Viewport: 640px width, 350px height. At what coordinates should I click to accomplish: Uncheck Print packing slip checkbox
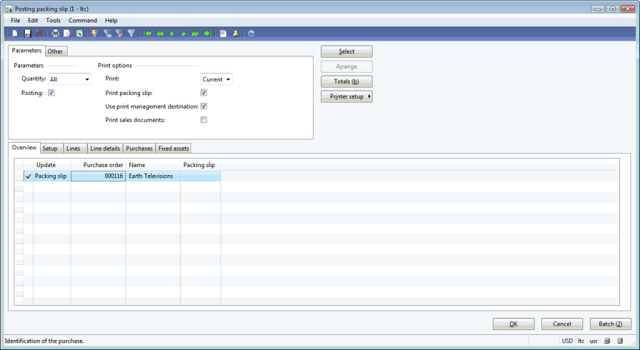tap(204, 93)
